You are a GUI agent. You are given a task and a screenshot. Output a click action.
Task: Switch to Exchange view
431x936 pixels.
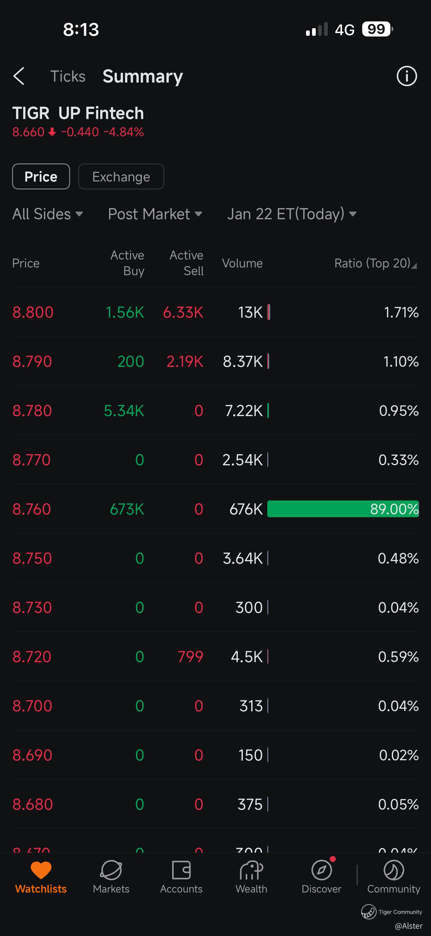click(x=121, y=177)
